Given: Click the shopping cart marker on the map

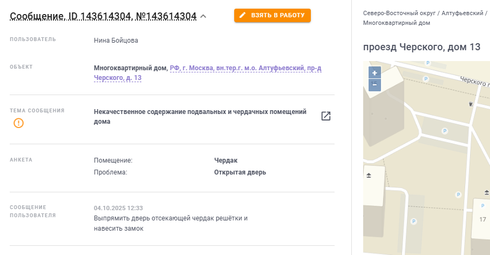Looking at the screenshot, I should [x=471, y=104].
